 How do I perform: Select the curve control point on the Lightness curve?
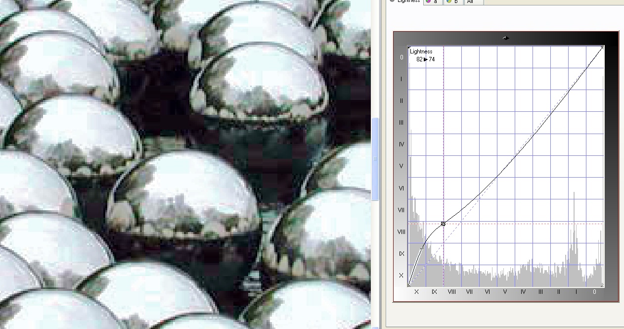click(443, 224)
